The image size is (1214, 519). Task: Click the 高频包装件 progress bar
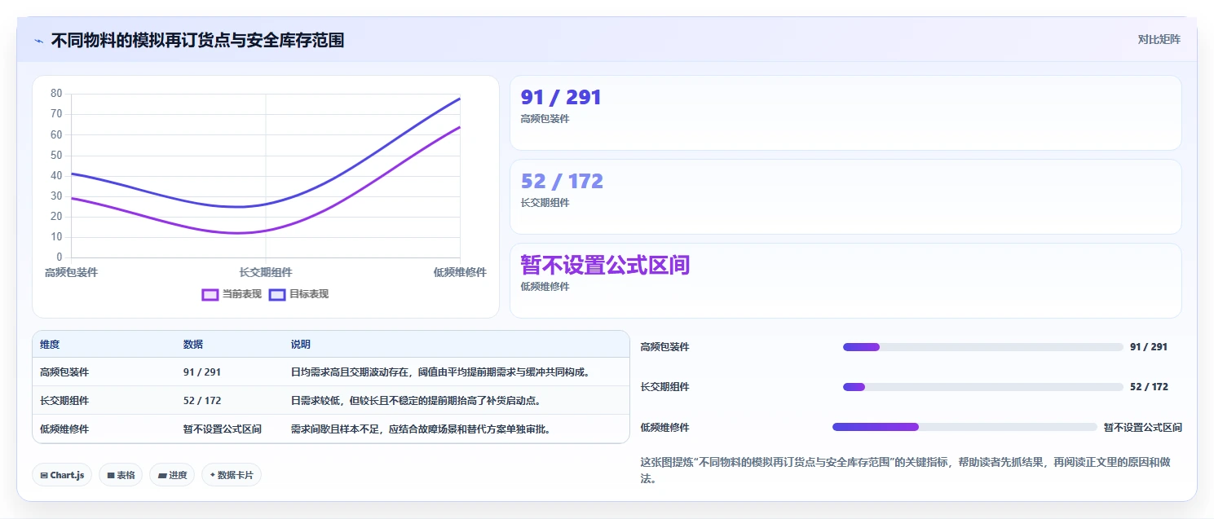[x=983, y=347]
